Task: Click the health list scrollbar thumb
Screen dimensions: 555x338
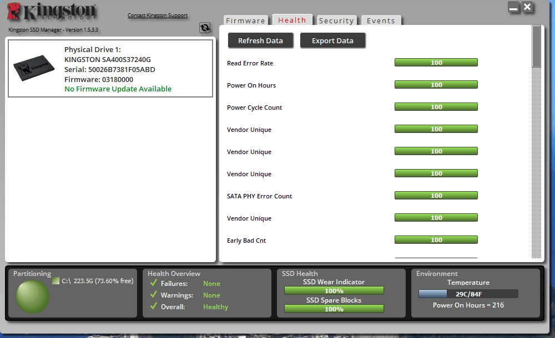Action: (537, 47)
